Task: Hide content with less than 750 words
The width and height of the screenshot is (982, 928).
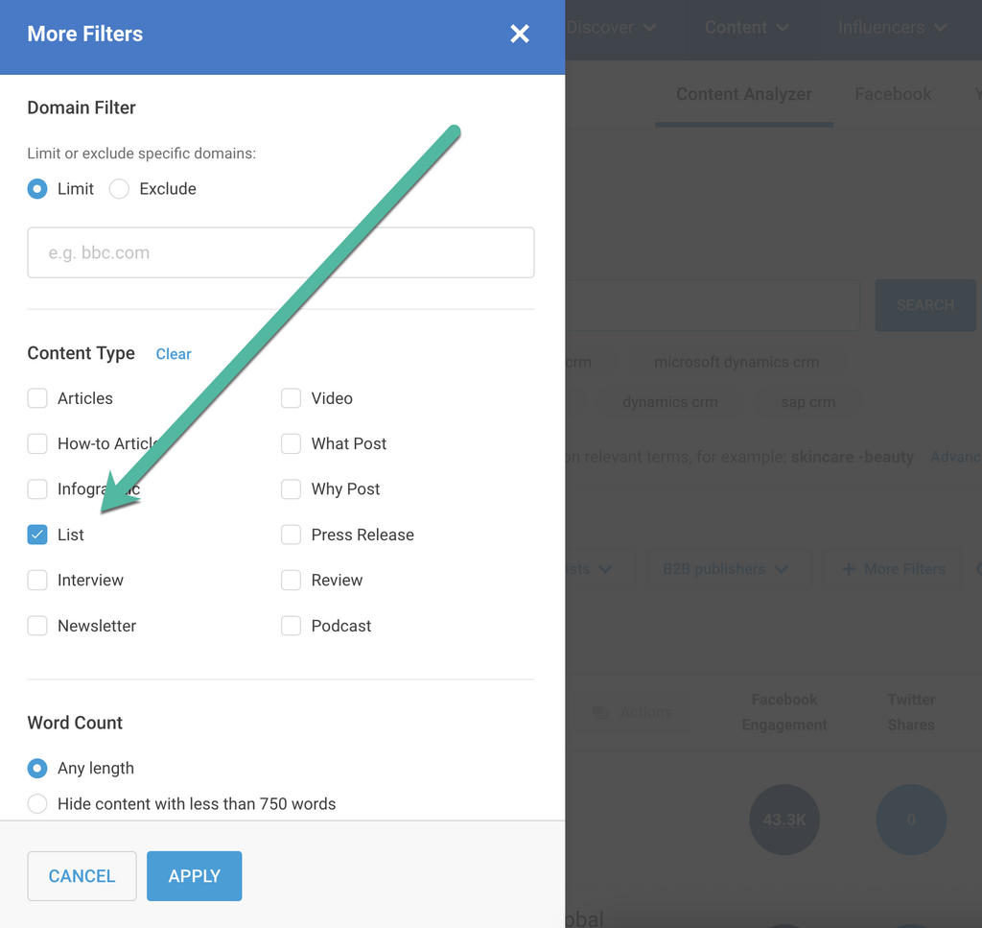Action: (x=37, y=804)
